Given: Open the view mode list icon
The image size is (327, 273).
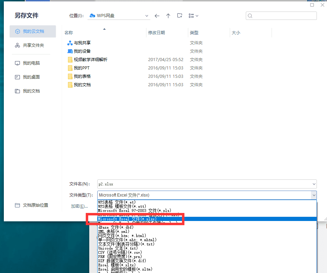Looking at the screenshot, I should pos(193,16).
